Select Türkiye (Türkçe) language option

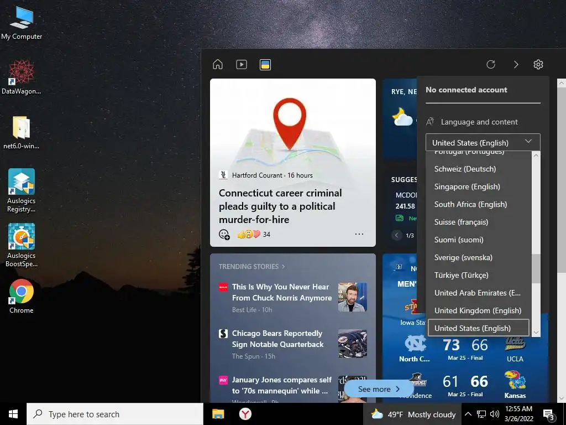[x=478, y=276]
